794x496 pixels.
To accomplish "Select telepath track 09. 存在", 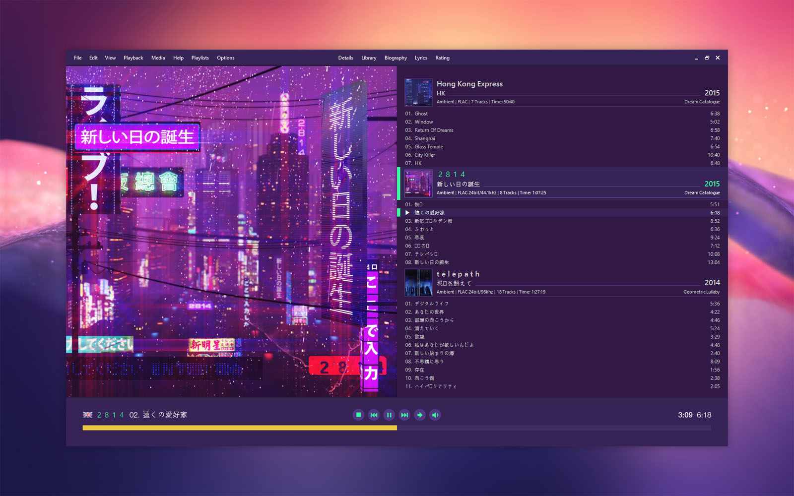I will click(562, 370).
